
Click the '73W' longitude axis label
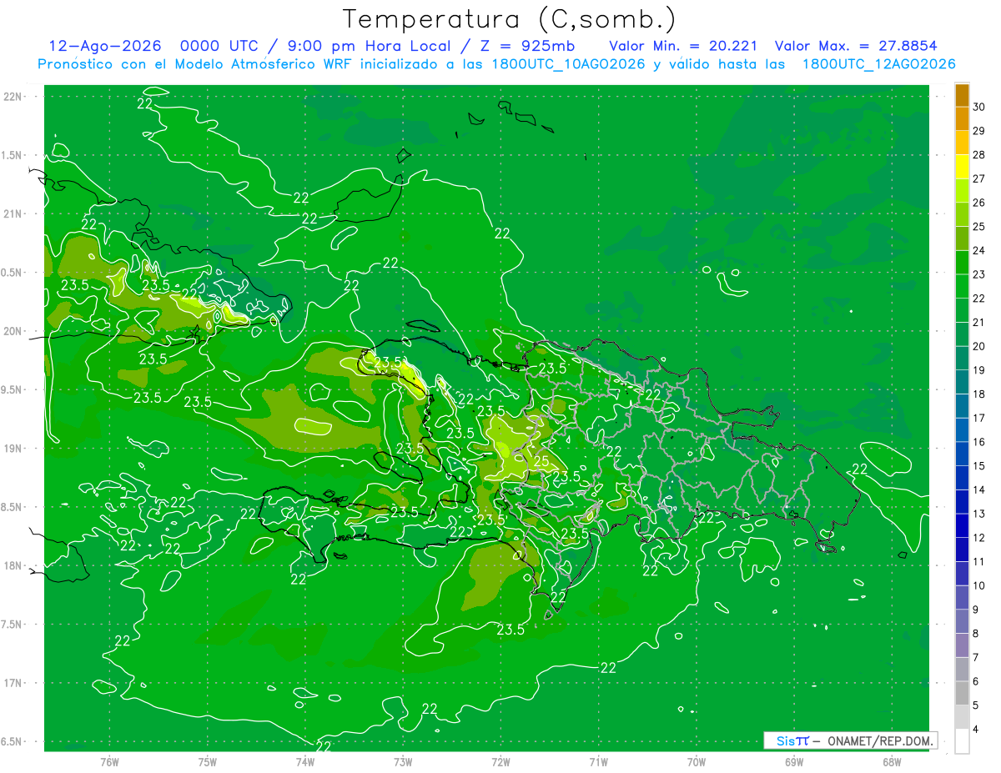pyautogui.click(x=403, y=761)
